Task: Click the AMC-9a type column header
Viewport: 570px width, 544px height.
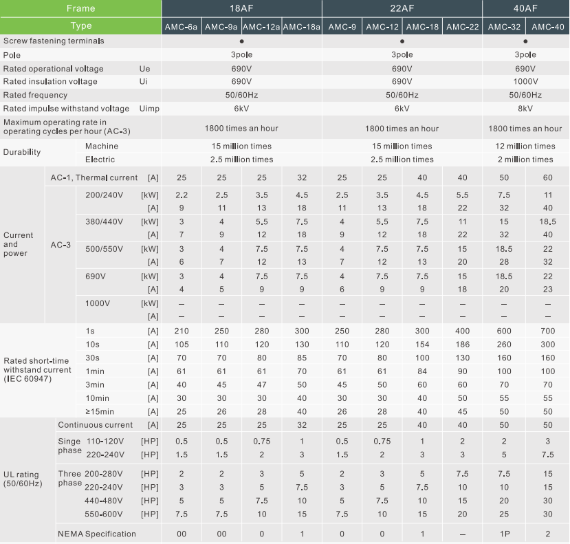Action: 221,27
